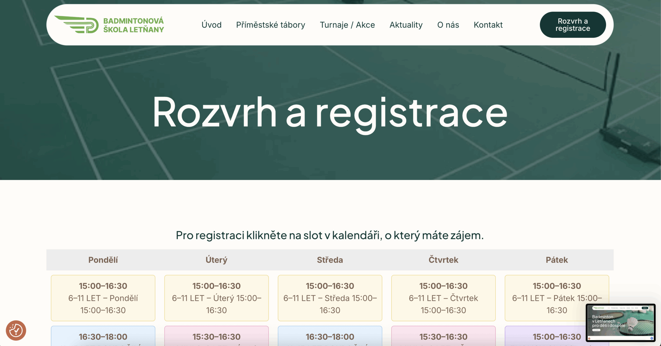This screenshot has height=346, width=661.
Task: Select the Pondělí 15:00–16:30 slot
Action: pos(103,298)
